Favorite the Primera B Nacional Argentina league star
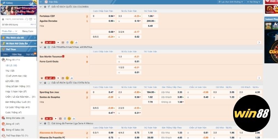This screenshot has height=139, width=278. coord(45,47)
